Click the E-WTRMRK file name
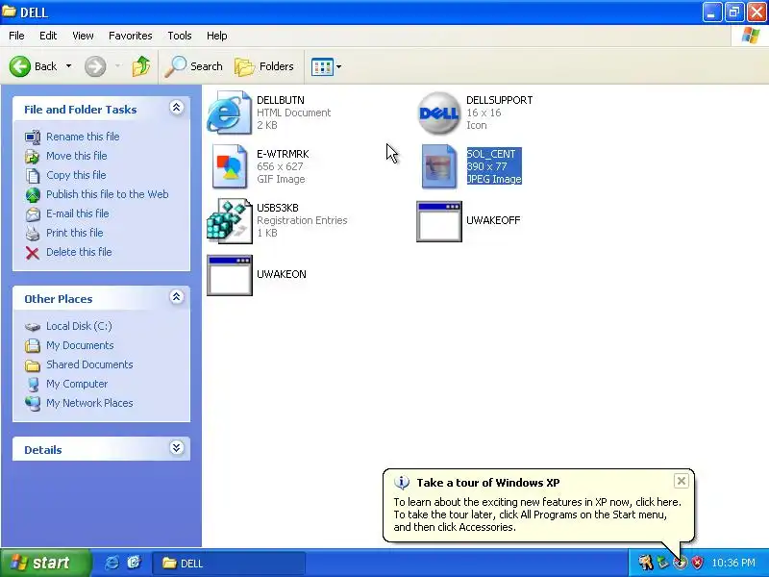 pos(283,154)
